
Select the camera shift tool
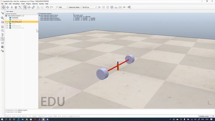pos(12,7)
